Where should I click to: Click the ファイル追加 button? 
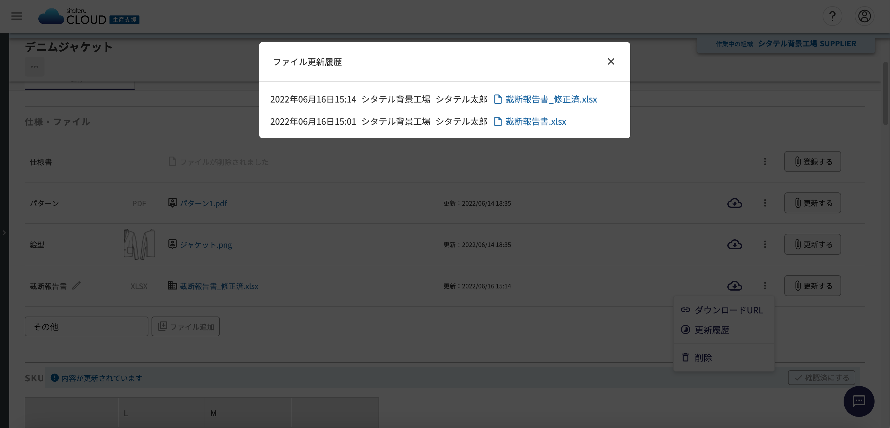[x=186, y=327]
